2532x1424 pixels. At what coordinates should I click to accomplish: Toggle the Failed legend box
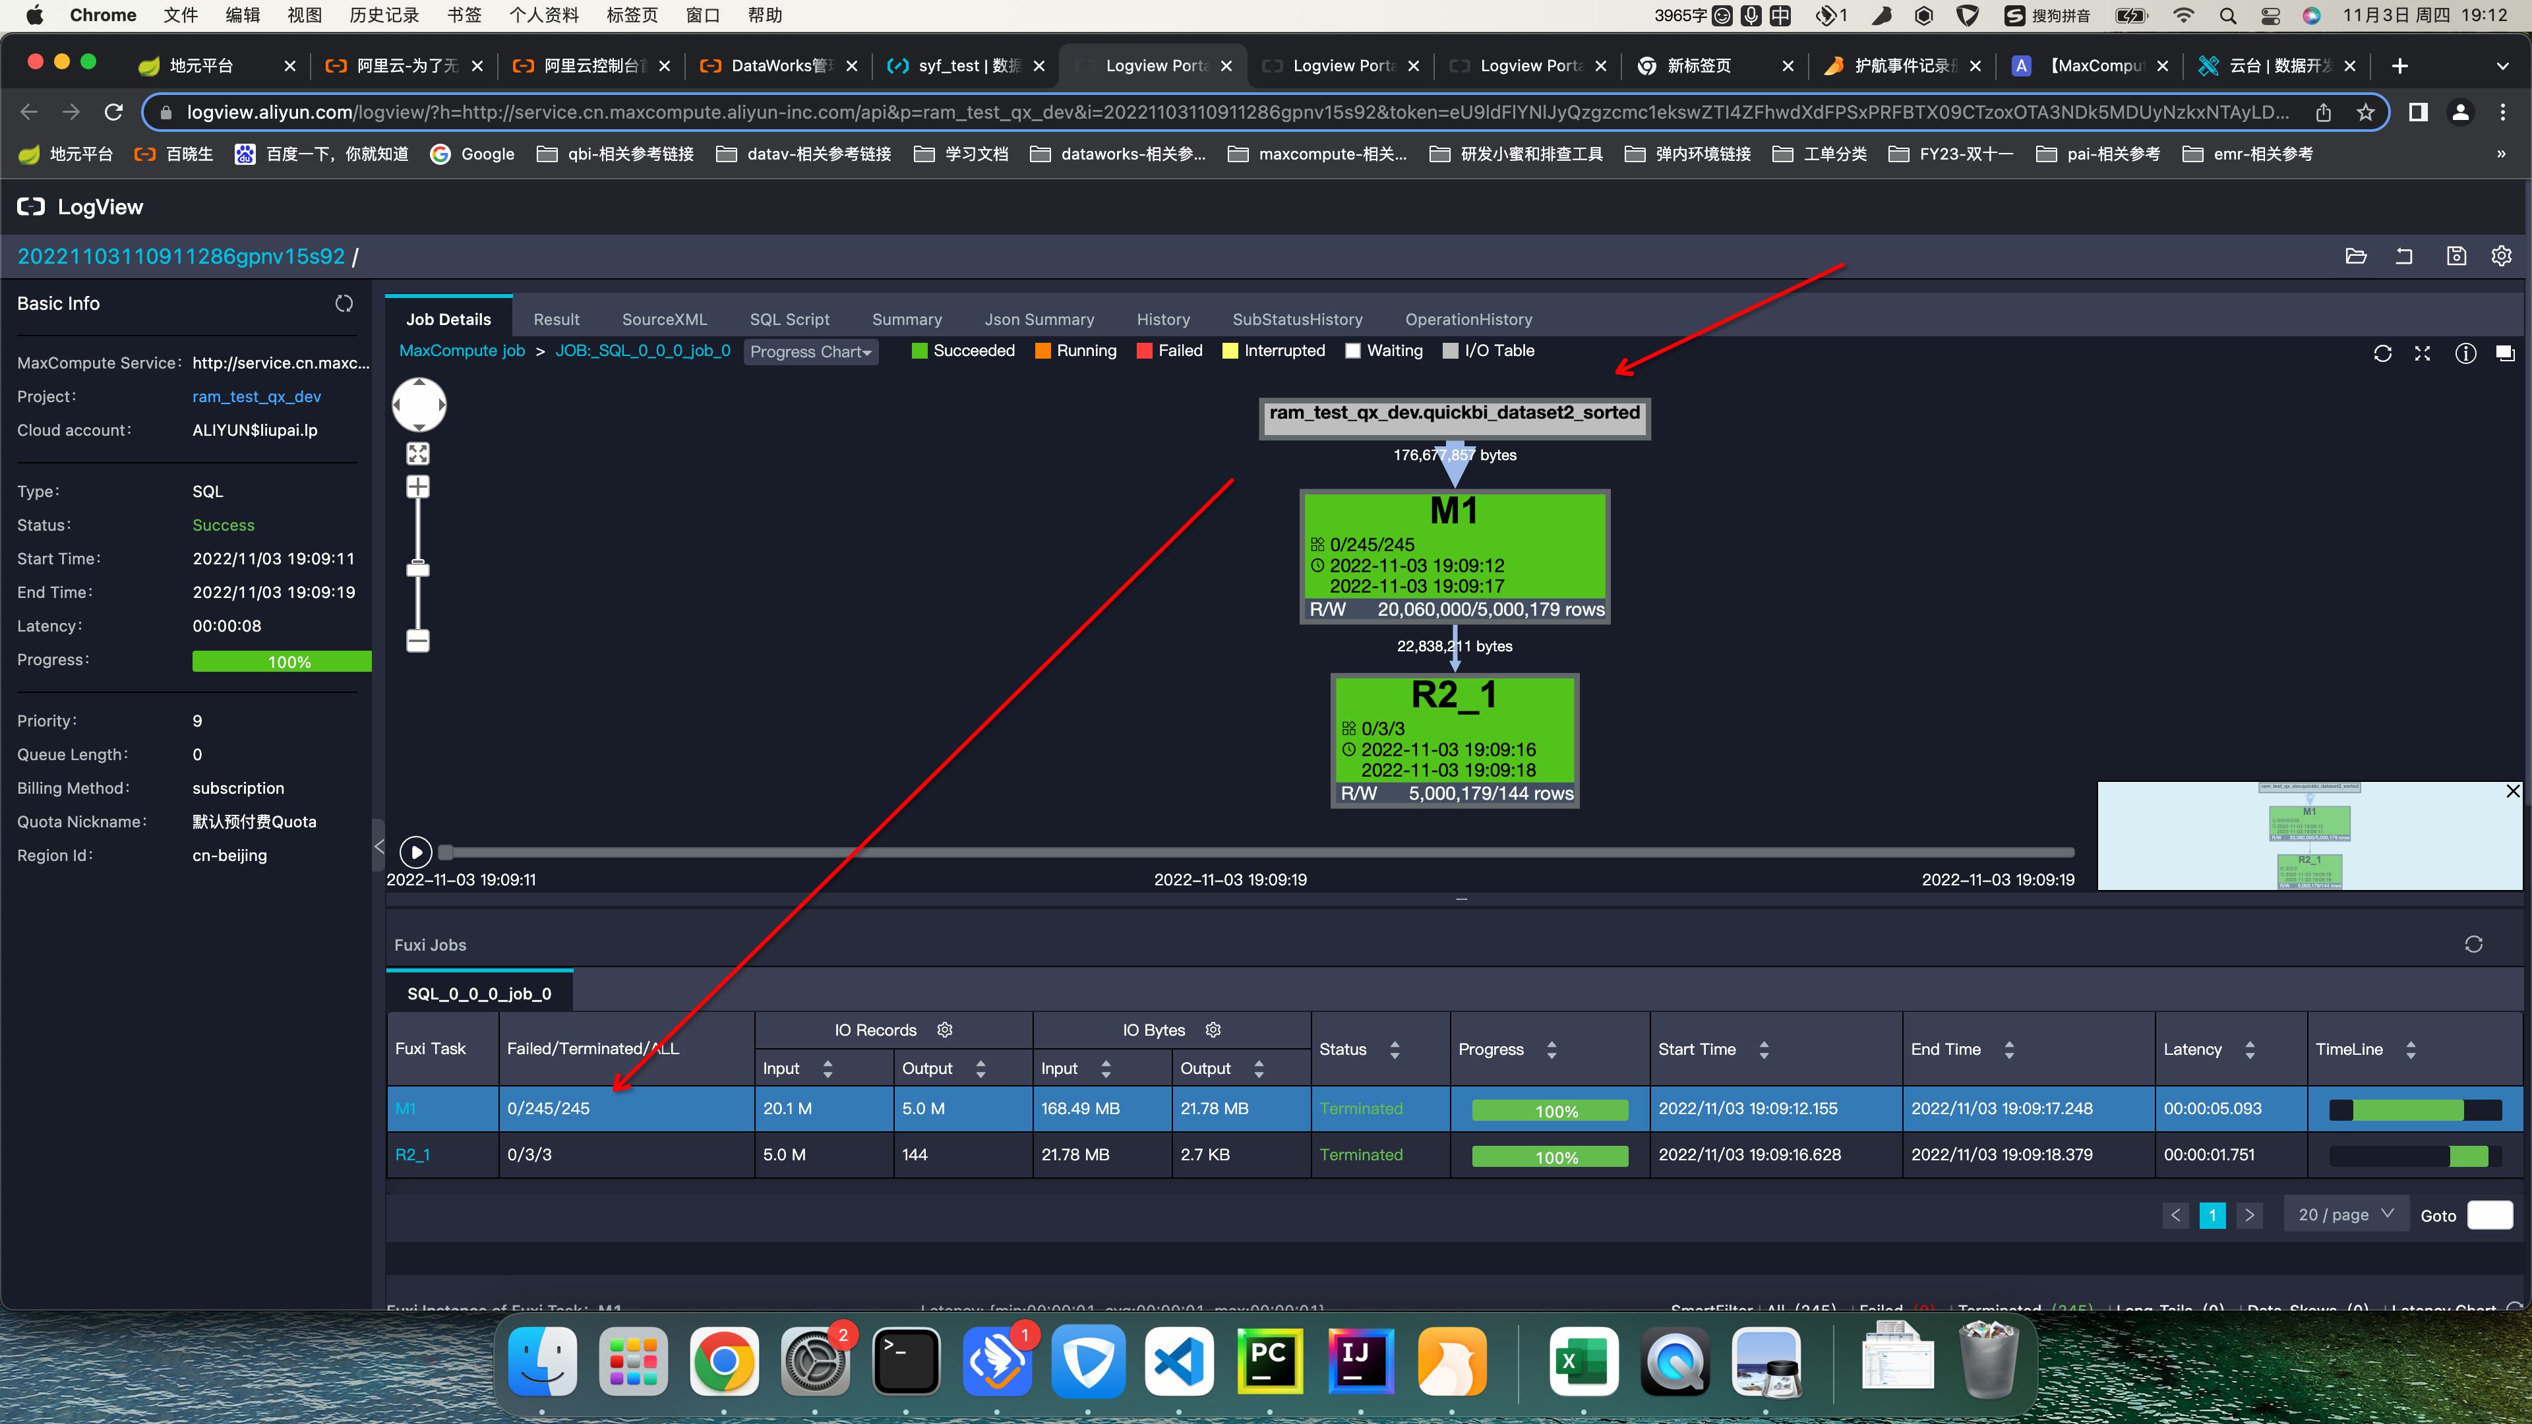tap(1144, 351)
